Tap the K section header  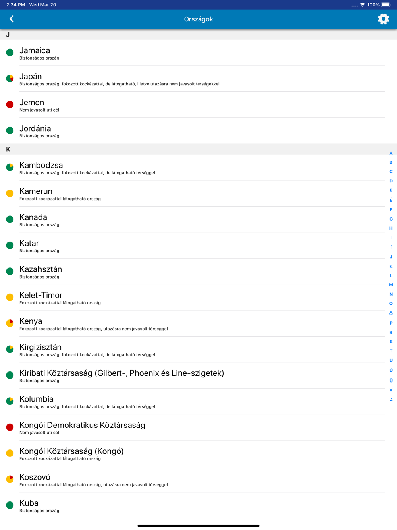coord(198,149)
